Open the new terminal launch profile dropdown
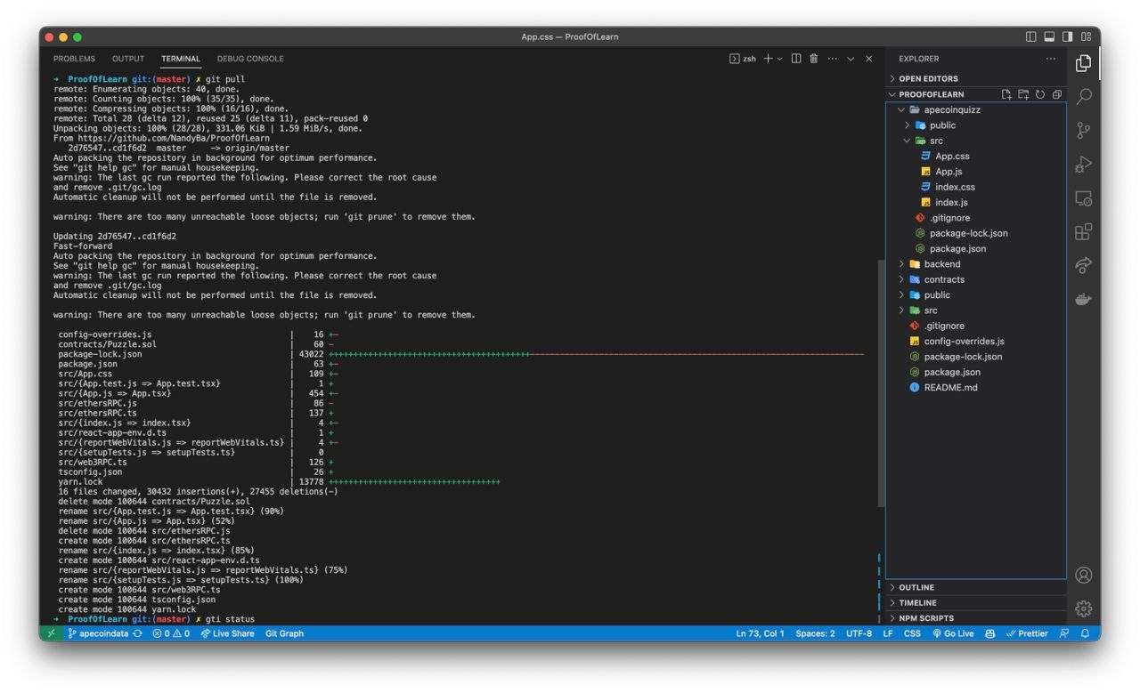Screen dimensions: 1140x693 (780, 59)
